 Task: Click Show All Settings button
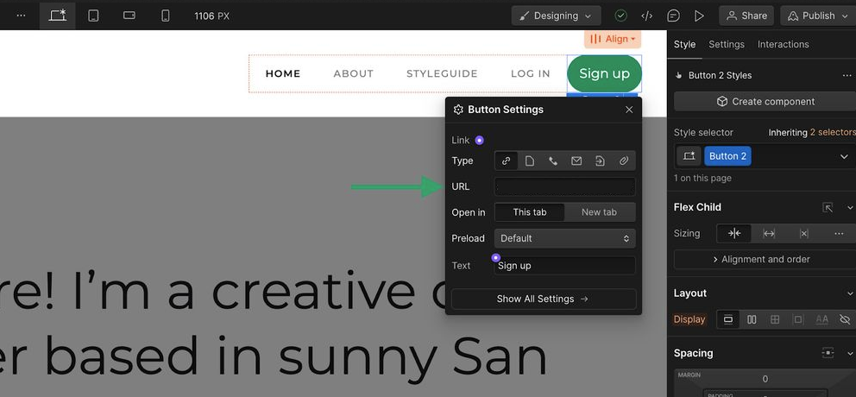click(543, 299)
